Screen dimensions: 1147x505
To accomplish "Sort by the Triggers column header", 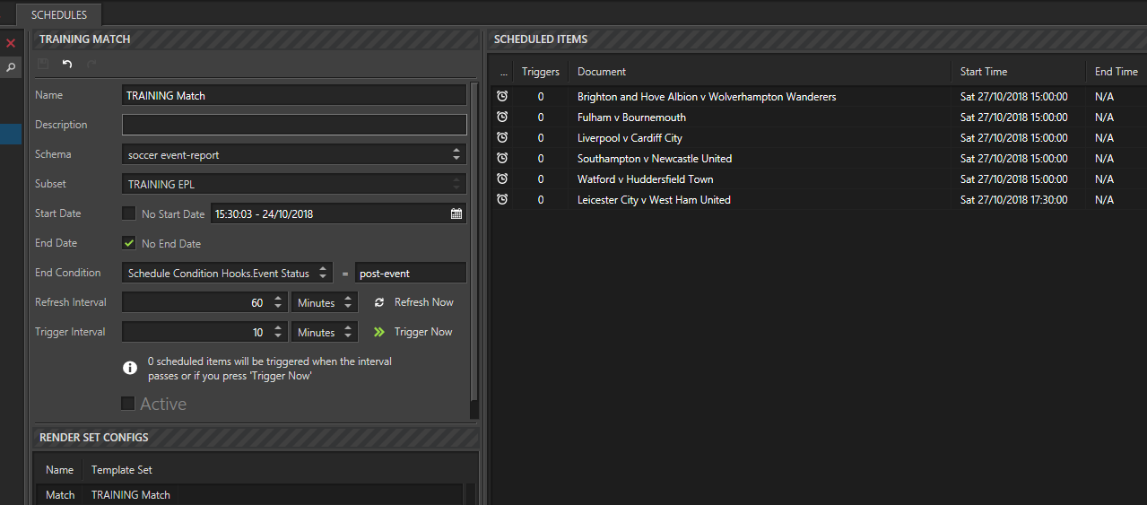I will [541, 72].
